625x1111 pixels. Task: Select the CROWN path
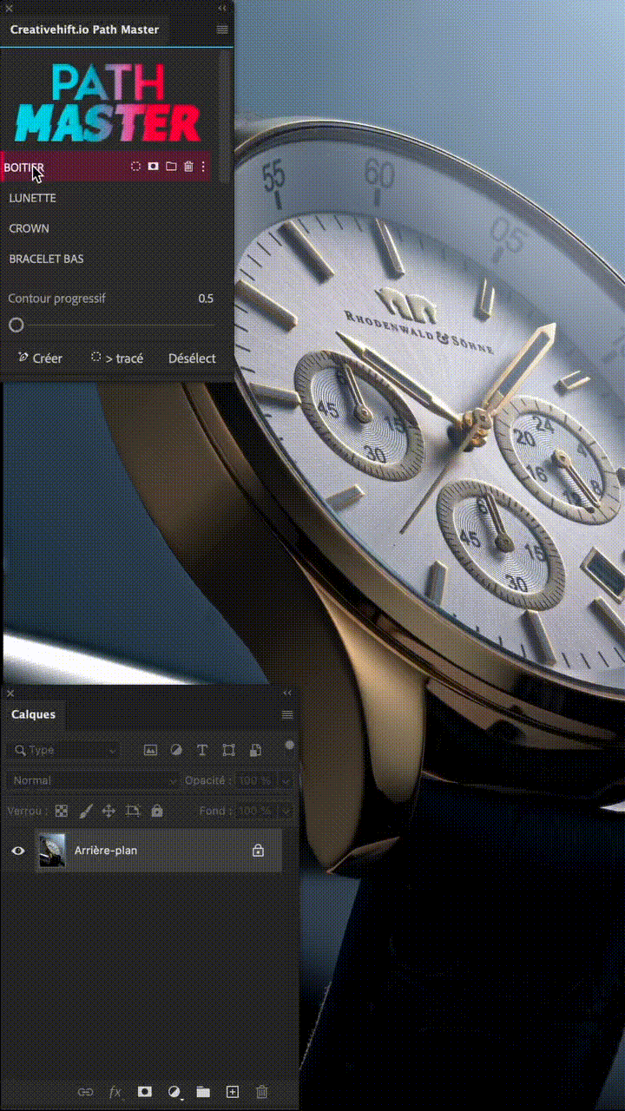tap(29, 228)
